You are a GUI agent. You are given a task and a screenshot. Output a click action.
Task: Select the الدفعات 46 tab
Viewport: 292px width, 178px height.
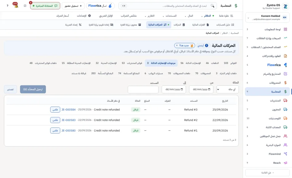tap(212, 63)
